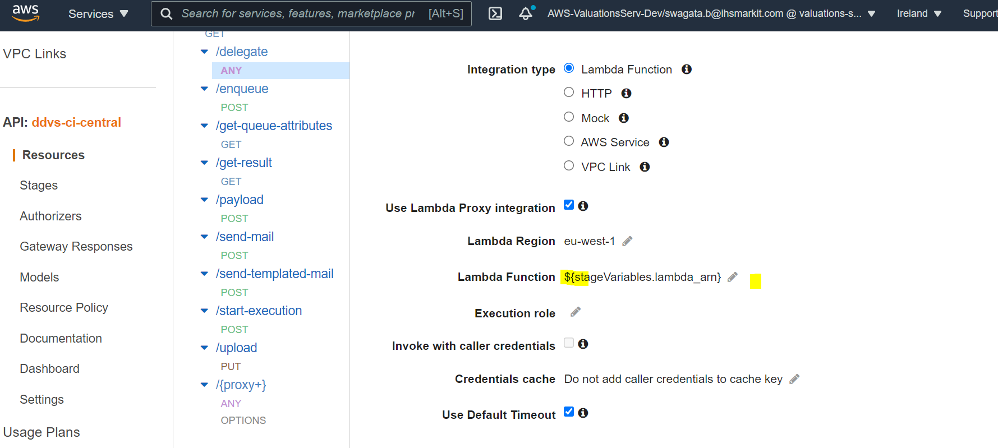Click the search magnifier icon

[x=166, y=13]
